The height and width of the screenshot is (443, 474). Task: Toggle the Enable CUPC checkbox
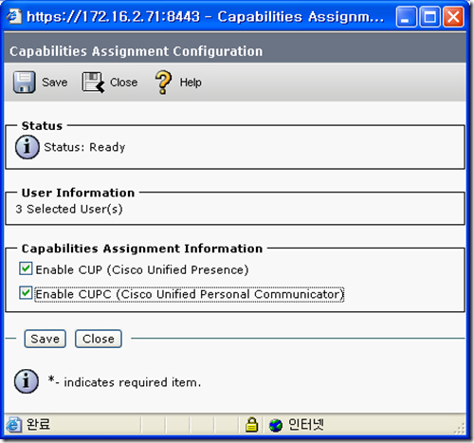click(x=26, y=293)
